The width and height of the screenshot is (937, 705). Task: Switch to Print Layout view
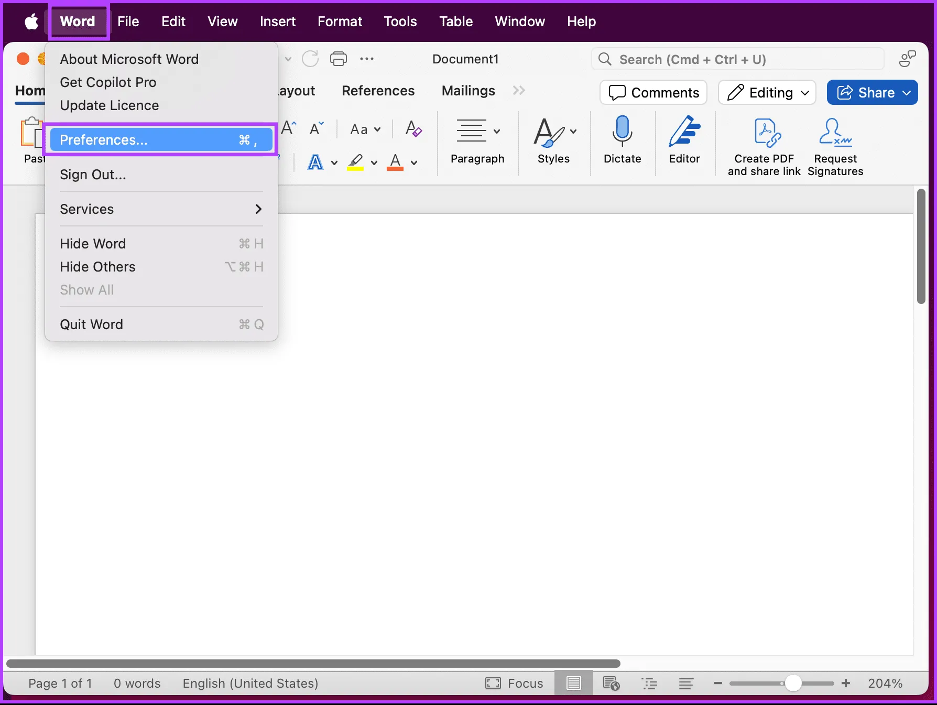[x=574, y=683]
